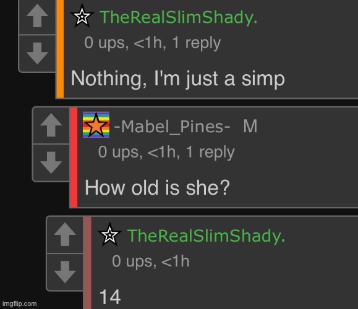Click the red bar on Mabel_Pines comment
Viewport: 358px width, 309px height.
tap(74, 157)
